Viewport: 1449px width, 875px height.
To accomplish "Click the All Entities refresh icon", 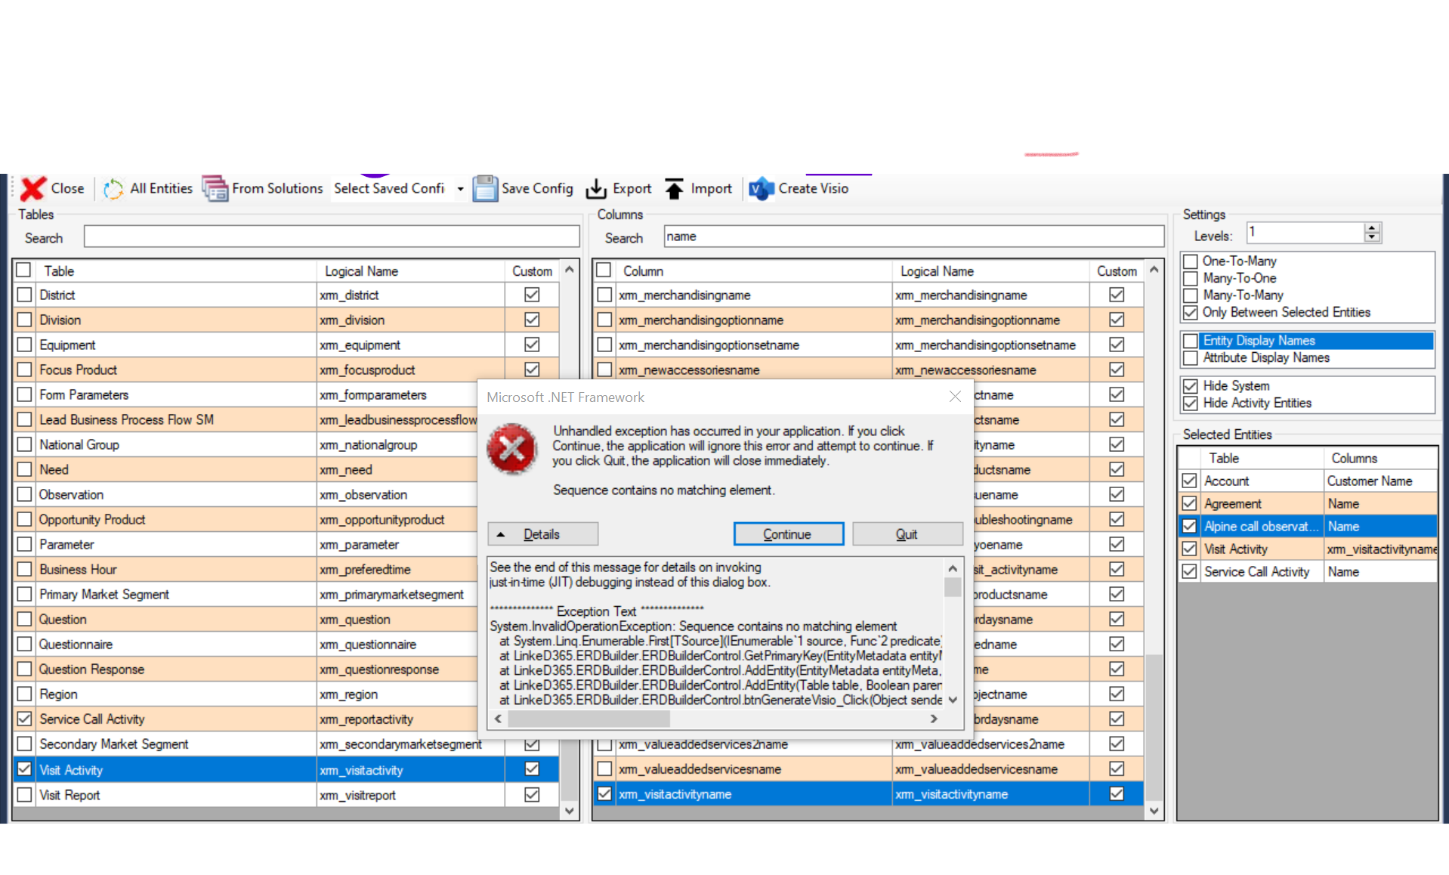I will click(113, 189).
